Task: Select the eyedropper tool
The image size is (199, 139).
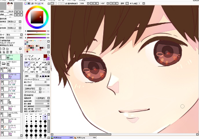Action: (39, 59)
